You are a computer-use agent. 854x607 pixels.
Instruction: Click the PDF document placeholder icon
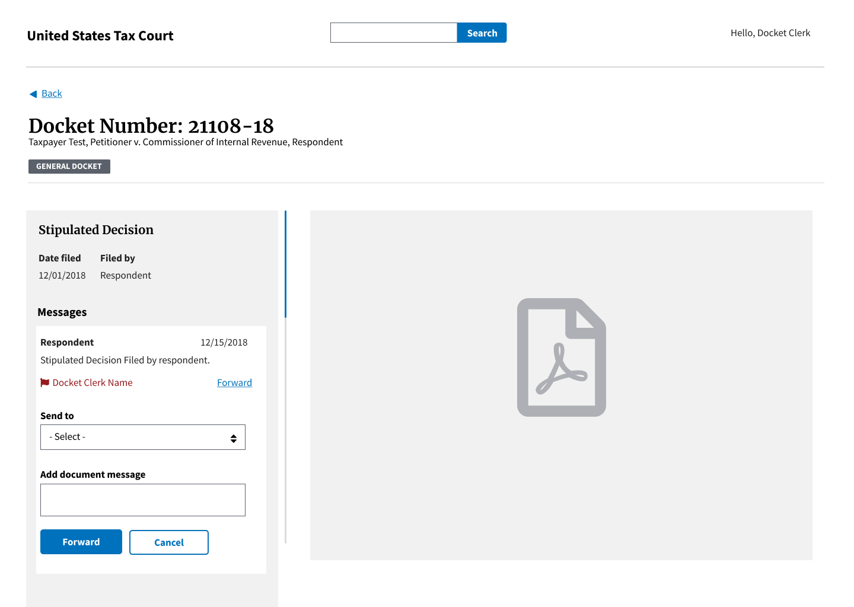point(561,357)
